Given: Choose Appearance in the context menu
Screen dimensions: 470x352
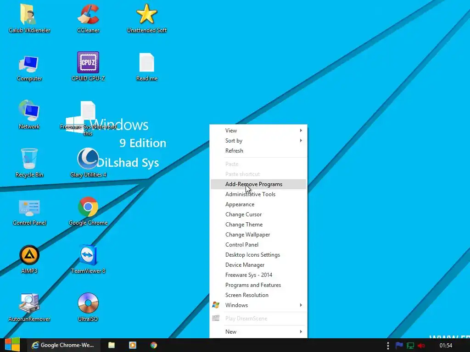Looking at the screenshot, I should pyautogui.click(x=259, y=204).
